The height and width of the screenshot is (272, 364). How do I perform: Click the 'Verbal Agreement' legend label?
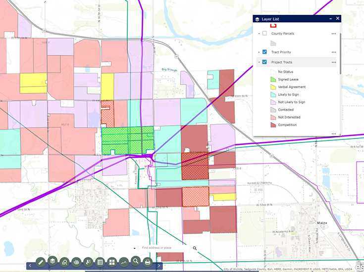pyautogui.click(x=292, y=87)
